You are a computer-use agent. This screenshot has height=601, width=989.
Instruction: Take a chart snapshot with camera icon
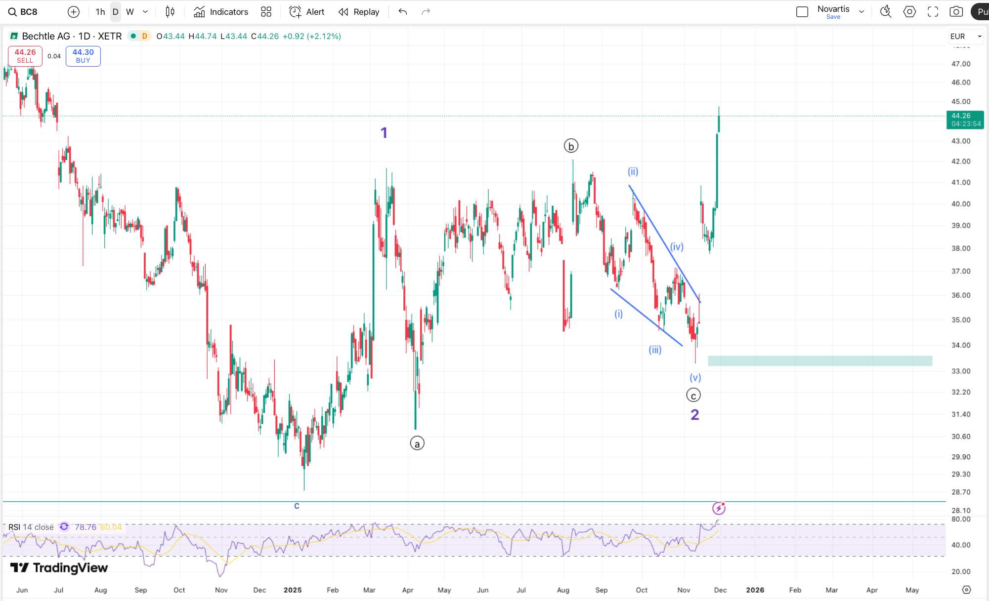(x=956, y=12)
